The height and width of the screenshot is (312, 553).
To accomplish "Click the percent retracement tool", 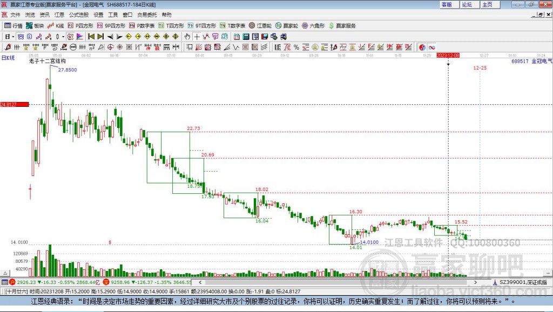I will tap(296, 48).
